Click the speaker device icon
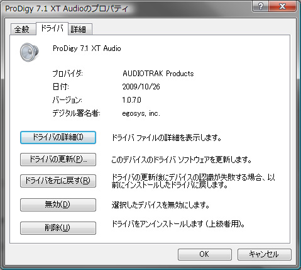Image resolution: width=301 pixels, height=270 pixels. tap(29, 52)
